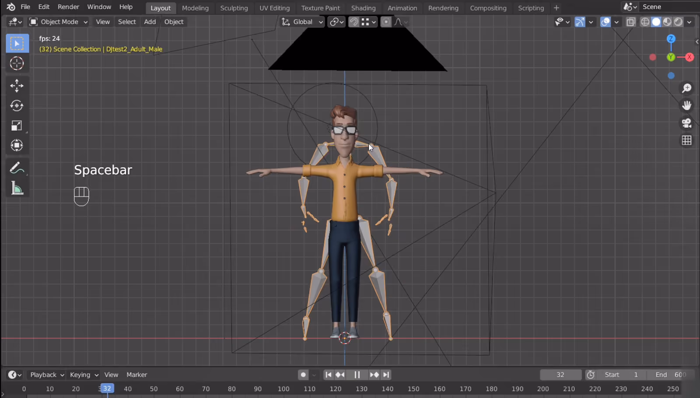This screenshot has width=700, height=398.
Task: Select the Select Box tool
Action: [x=17, y=43]
